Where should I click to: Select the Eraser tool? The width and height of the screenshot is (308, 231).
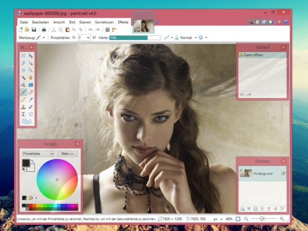point(31,92)
